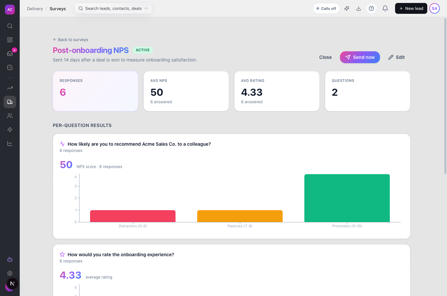Image resolution: width=447 pixels, height=296 pixels.
Task: Select the delivery truck sidebar icon
Action: [10, 102]
